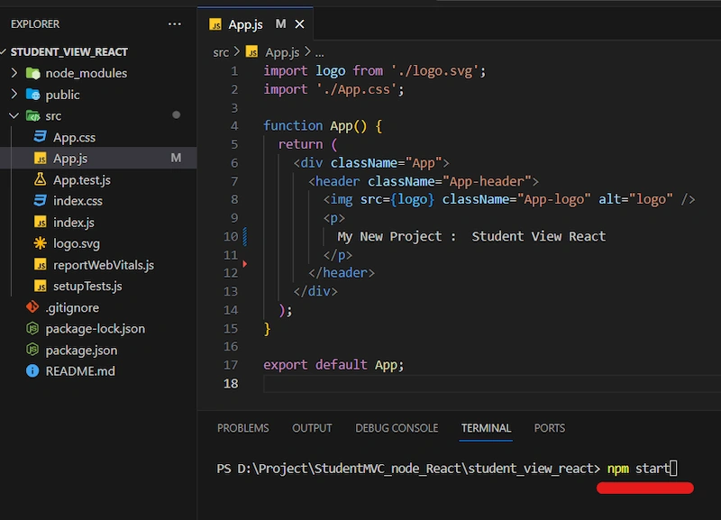Open logo.svg file
This screenshot has width=721, height=520.
77,243
